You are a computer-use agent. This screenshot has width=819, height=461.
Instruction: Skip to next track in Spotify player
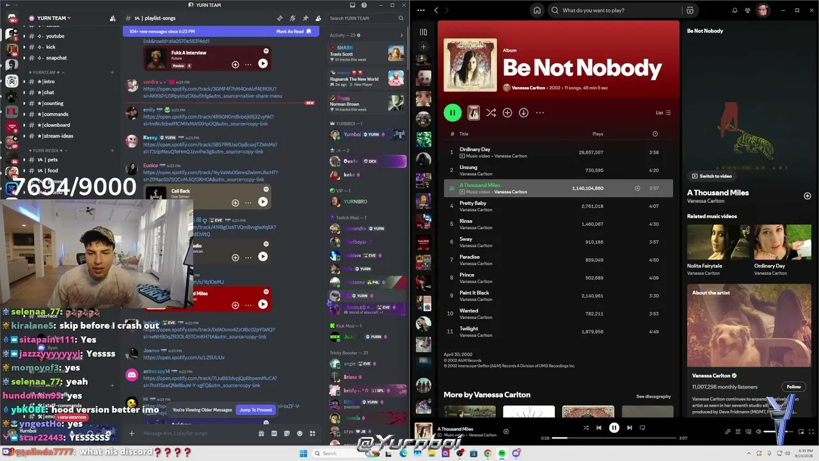pos(629,428)
